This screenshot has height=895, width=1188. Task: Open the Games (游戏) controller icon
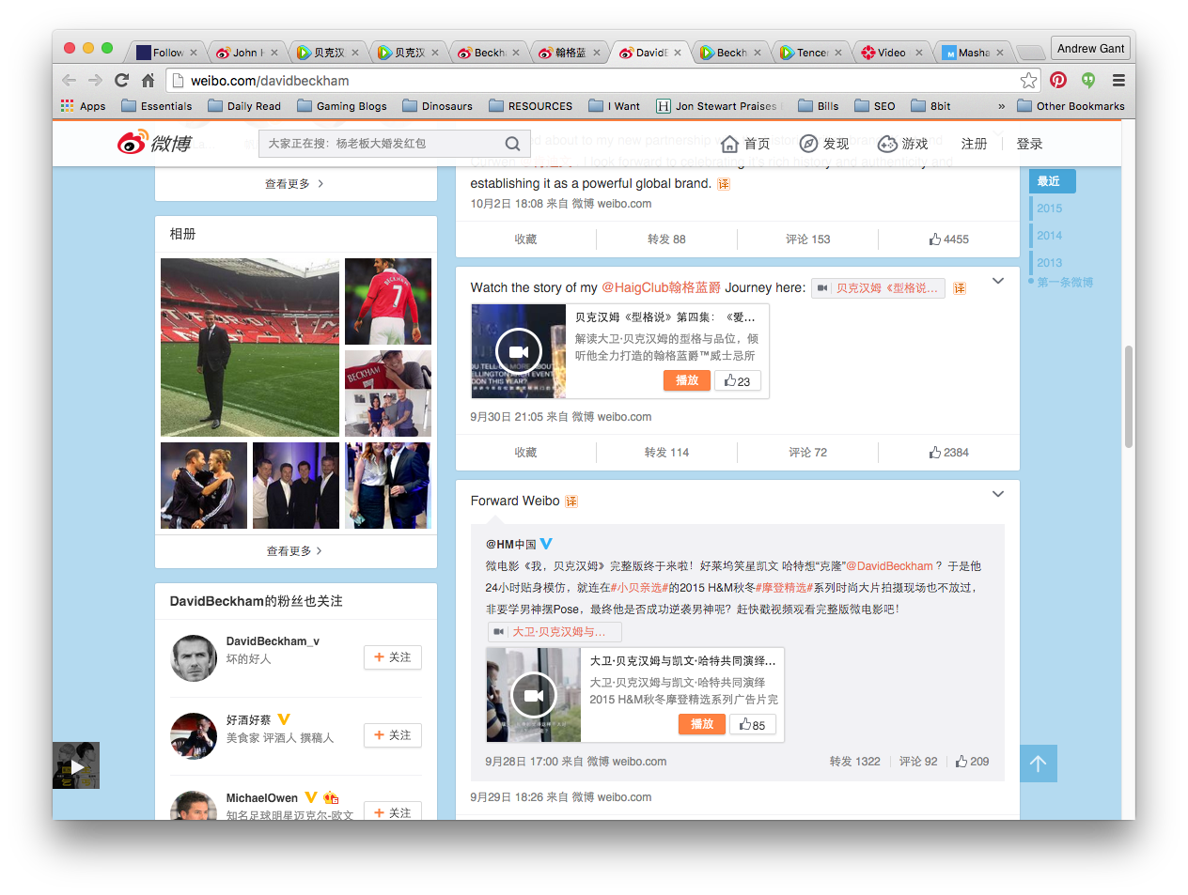coord(887,144)
